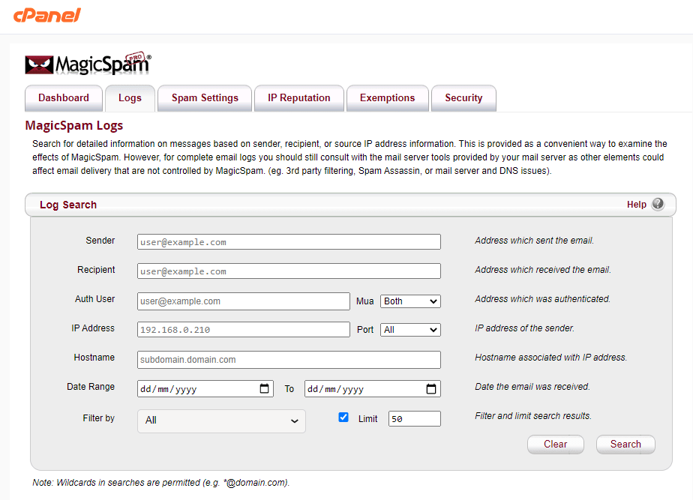Switch to the Dashboard tab

[x=64, y=98]
